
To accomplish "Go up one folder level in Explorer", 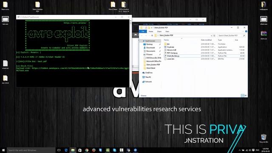I will pos(152,36).
